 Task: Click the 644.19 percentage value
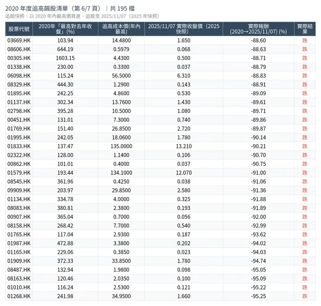pos(66,49)
